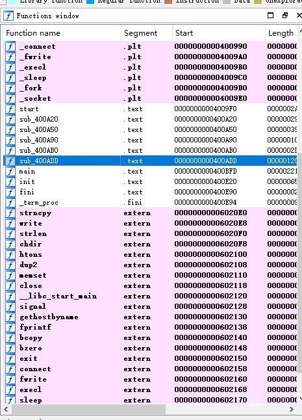Click function icon beside gethostbyname
Image resolution: width=302 pixels, height=420 pixels.
pyautogui.click(x=10, y=317)
